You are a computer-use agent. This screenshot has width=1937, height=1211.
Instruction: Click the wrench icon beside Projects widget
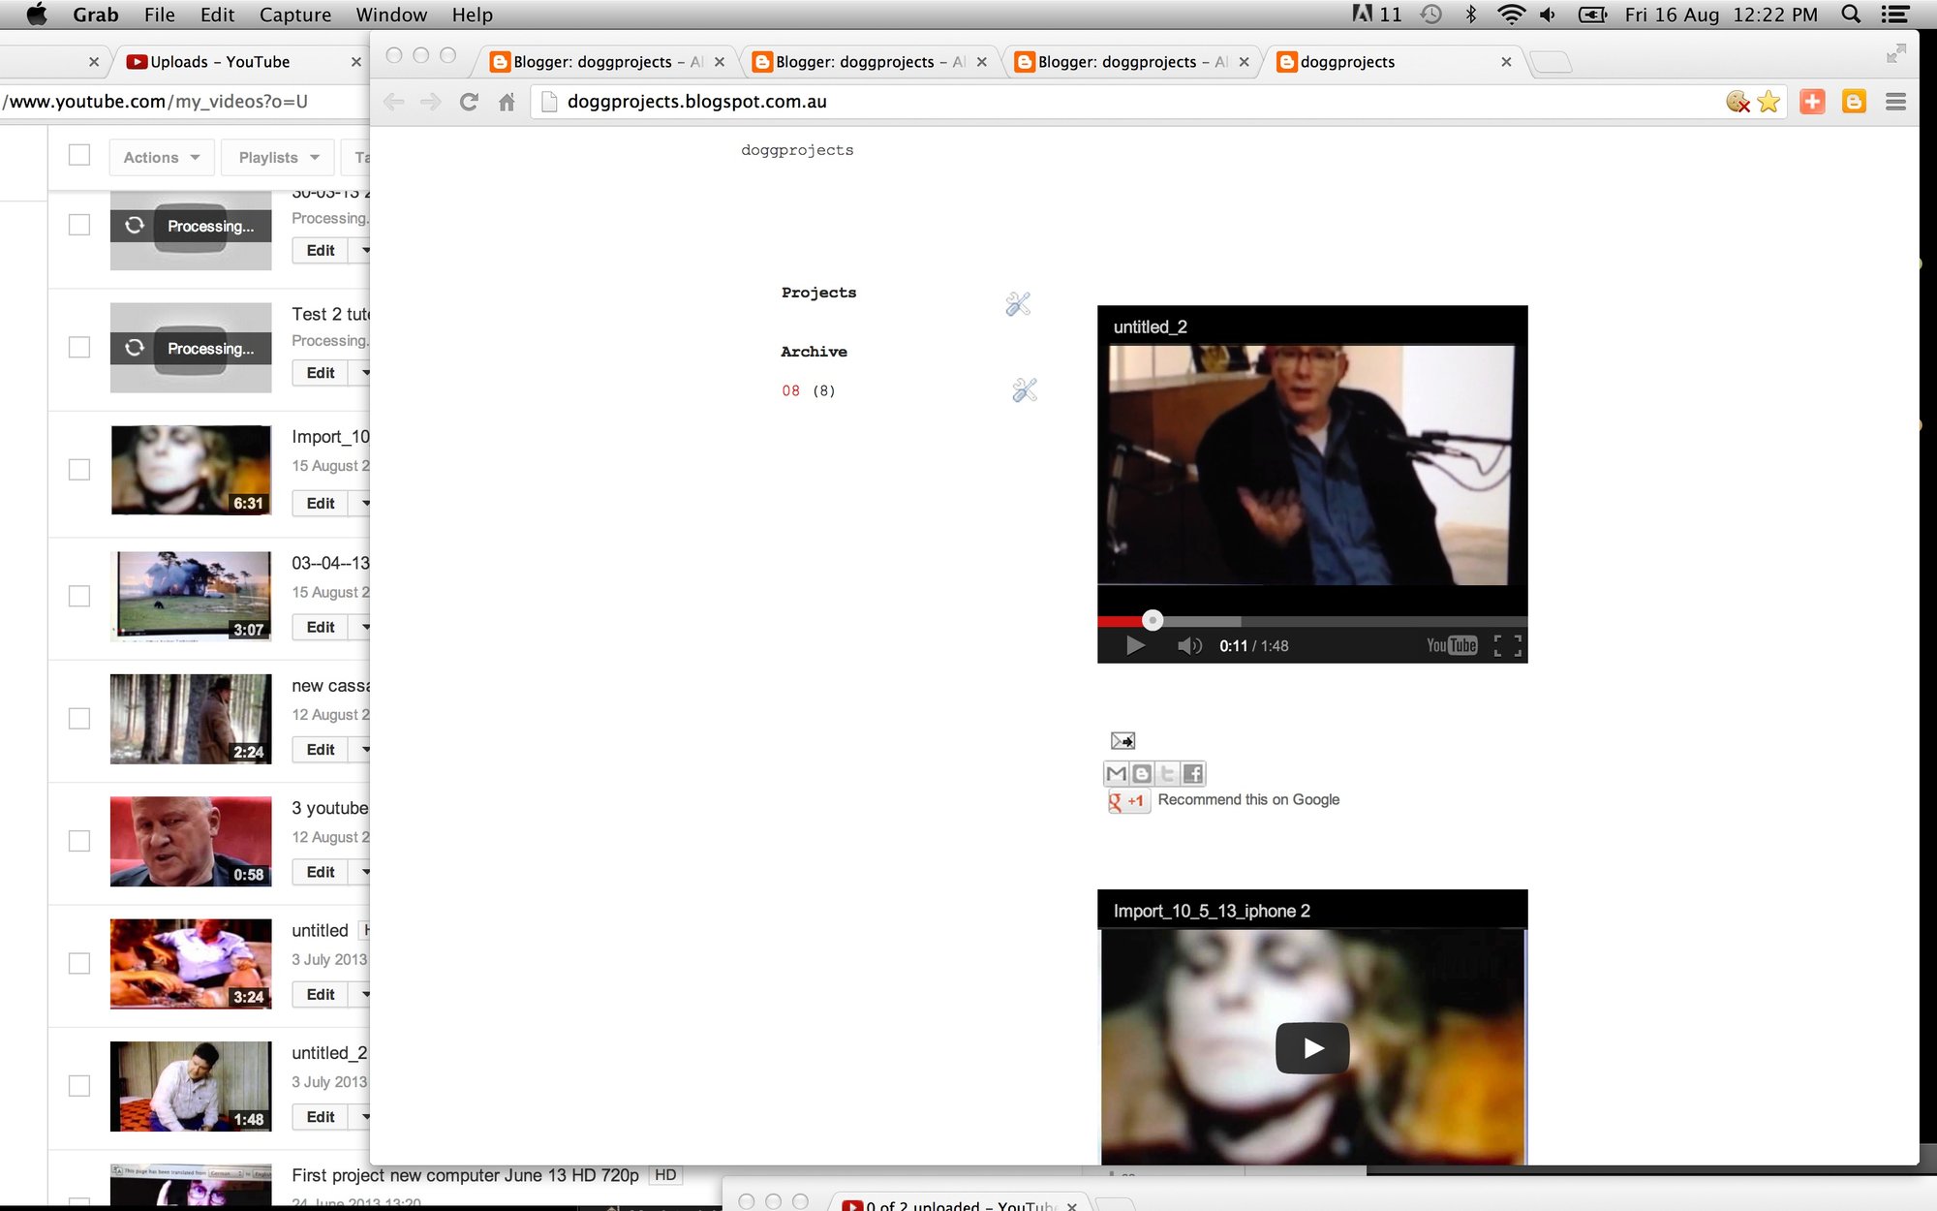[x=1017, y=304]
